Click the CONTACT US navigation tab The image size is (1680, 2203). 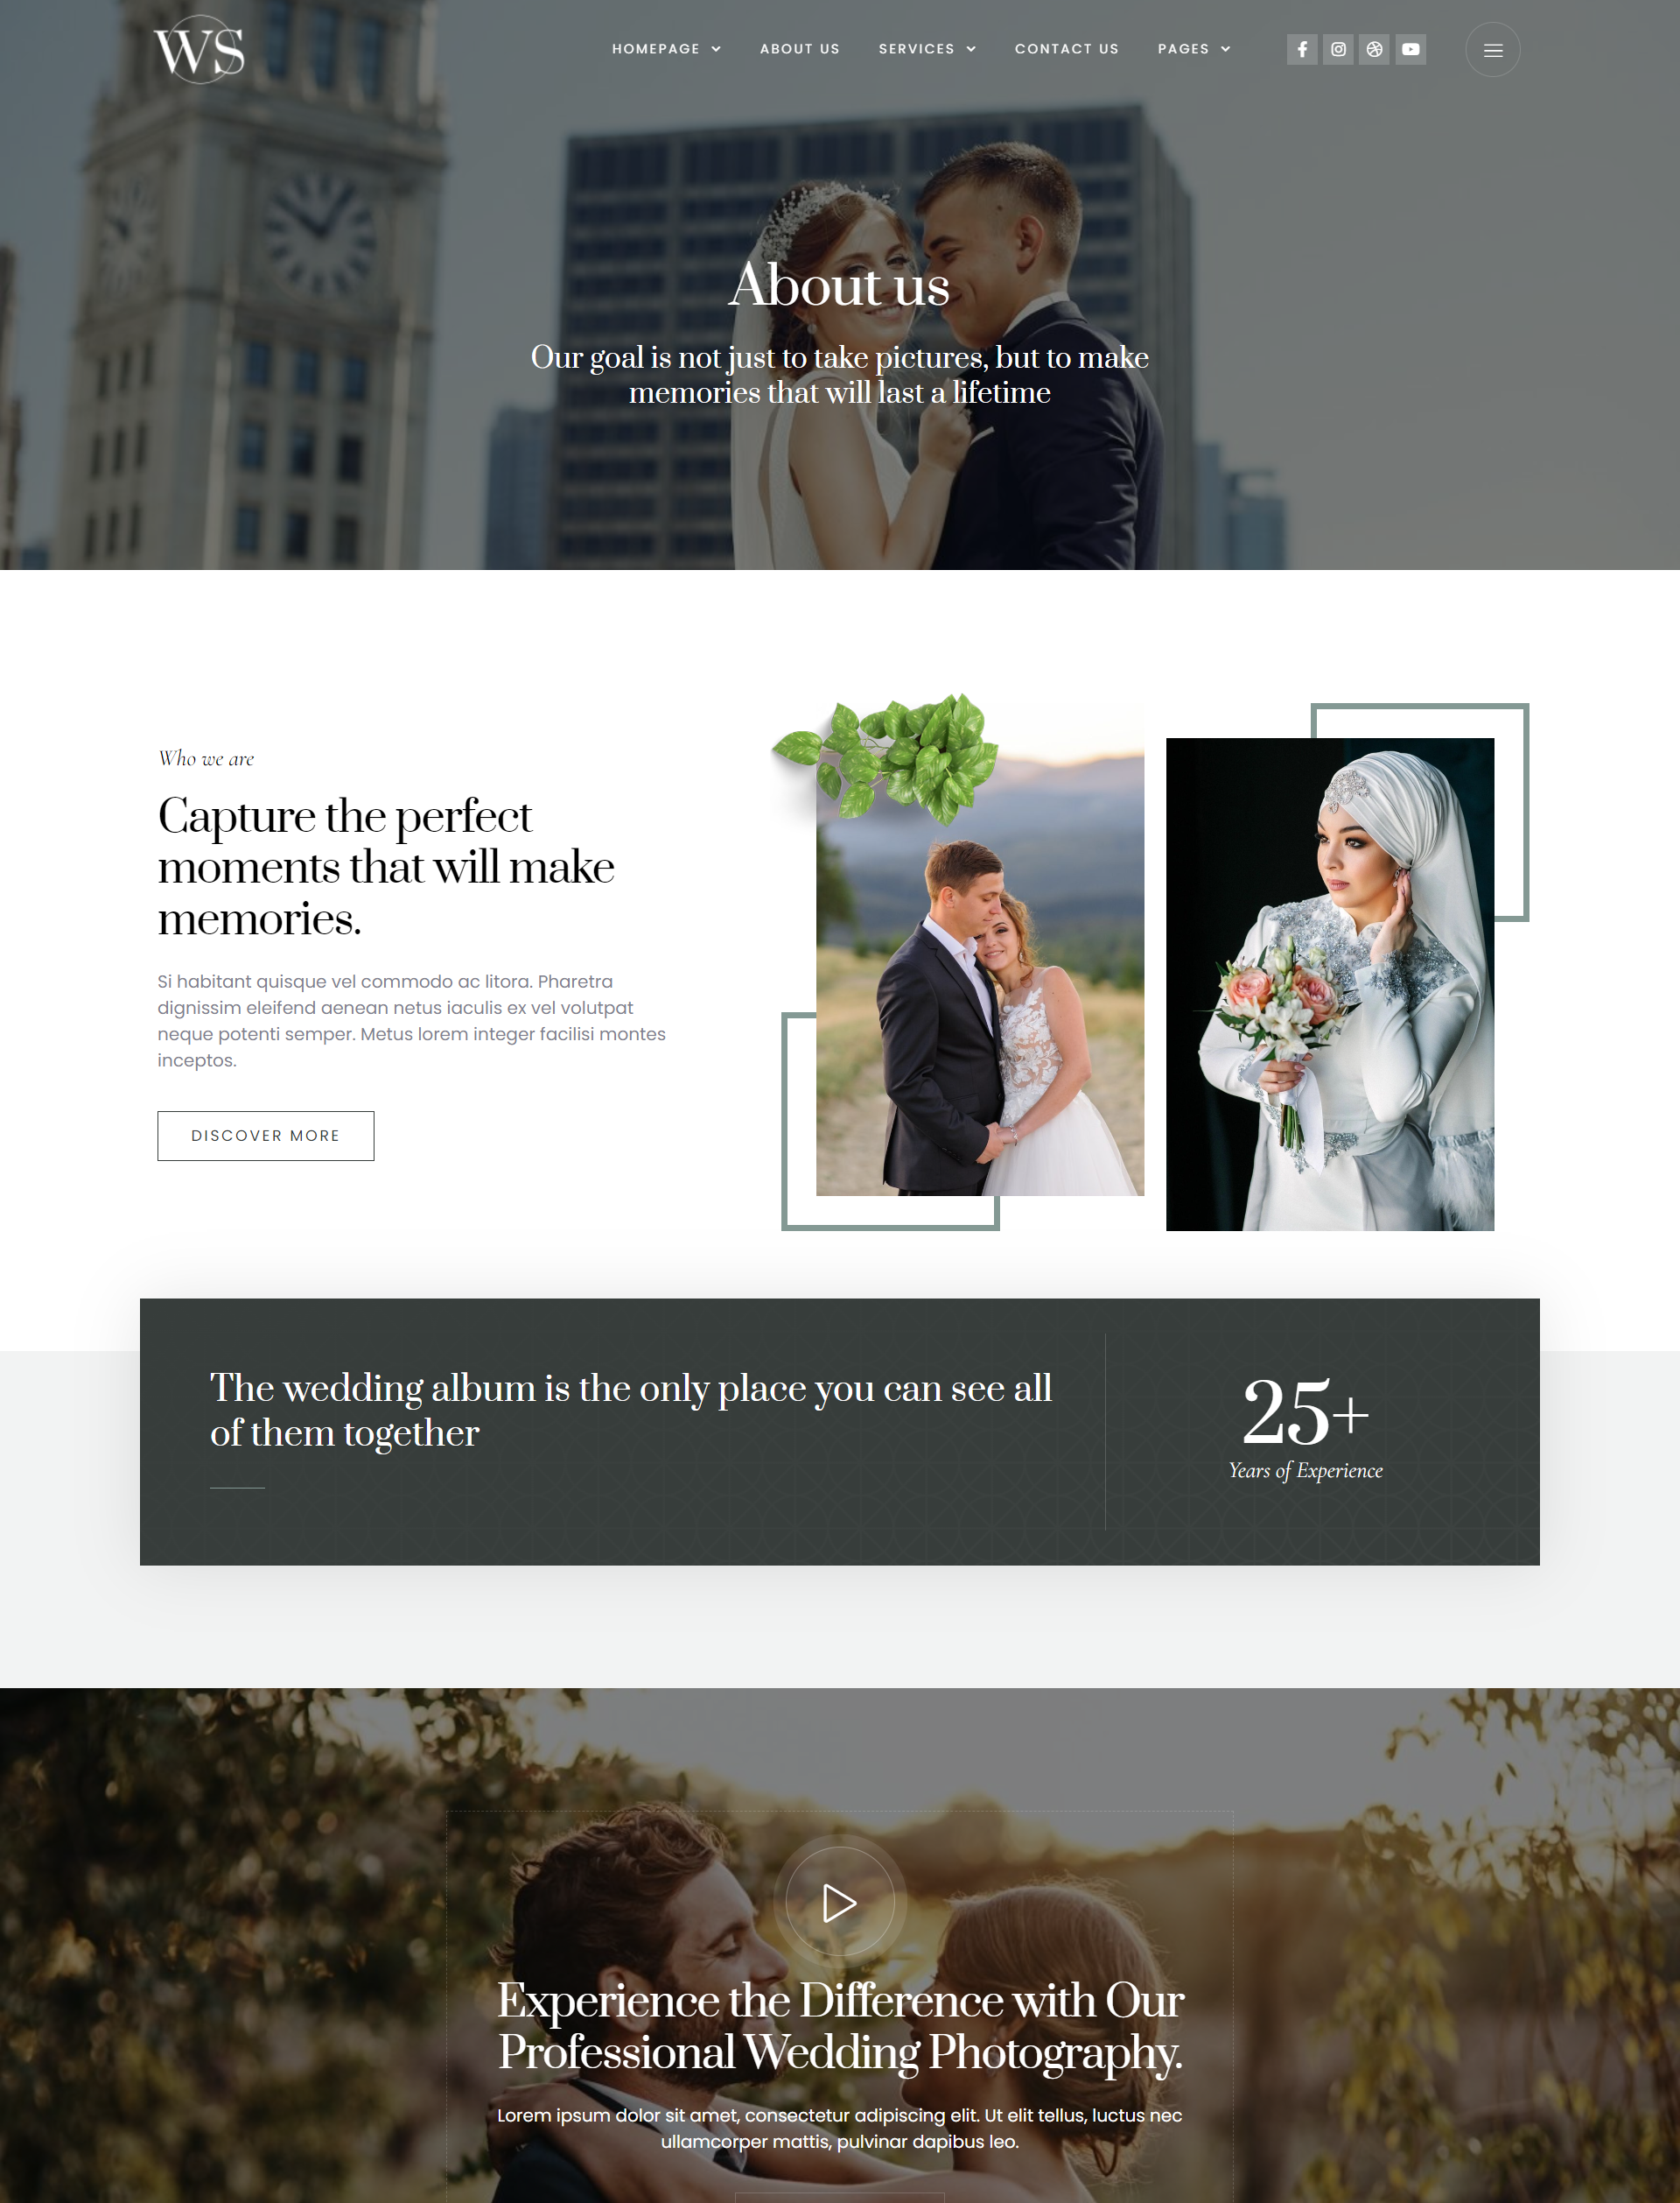pyautogui.click(x=1067, y=49)
